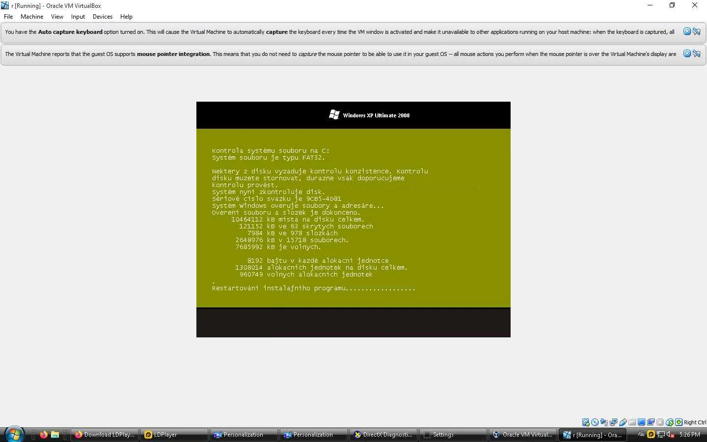Click the CPU virtualization status icon
The image size is (707, 442).
tap(660, 422)
